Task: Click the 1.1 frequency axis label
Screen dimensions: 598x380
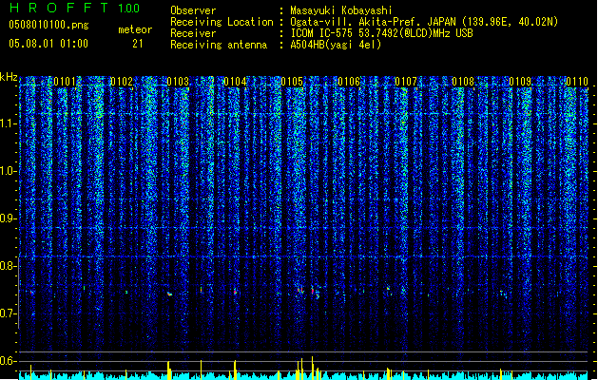Action: tap(8, 123)
